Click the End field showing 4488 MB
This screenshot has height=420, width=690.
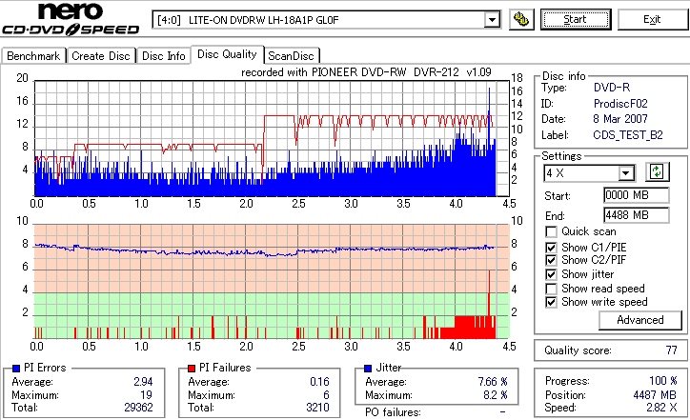coord(637,215)
